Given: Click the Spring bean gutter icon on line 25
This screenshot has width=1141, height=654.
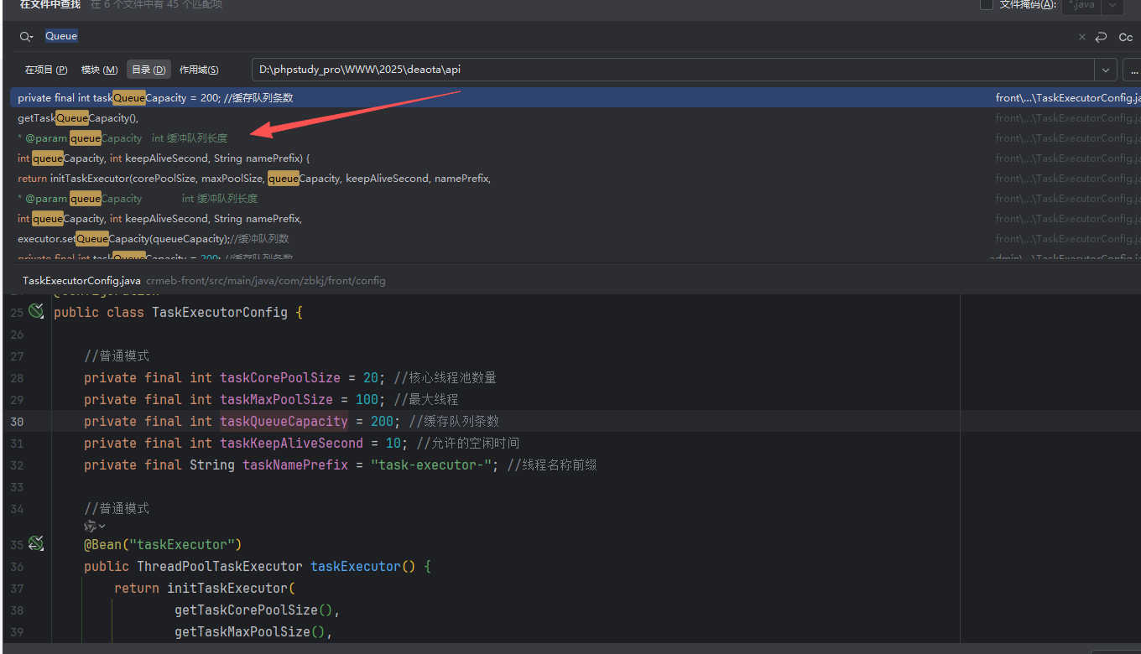Looking at the screenshot, I should pyautogui.click(x=35, y=312).
